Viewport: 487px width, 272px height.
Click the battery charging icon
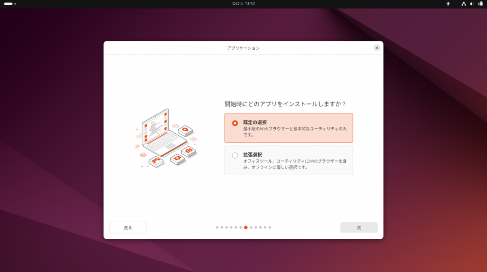[x=480, y=4]
